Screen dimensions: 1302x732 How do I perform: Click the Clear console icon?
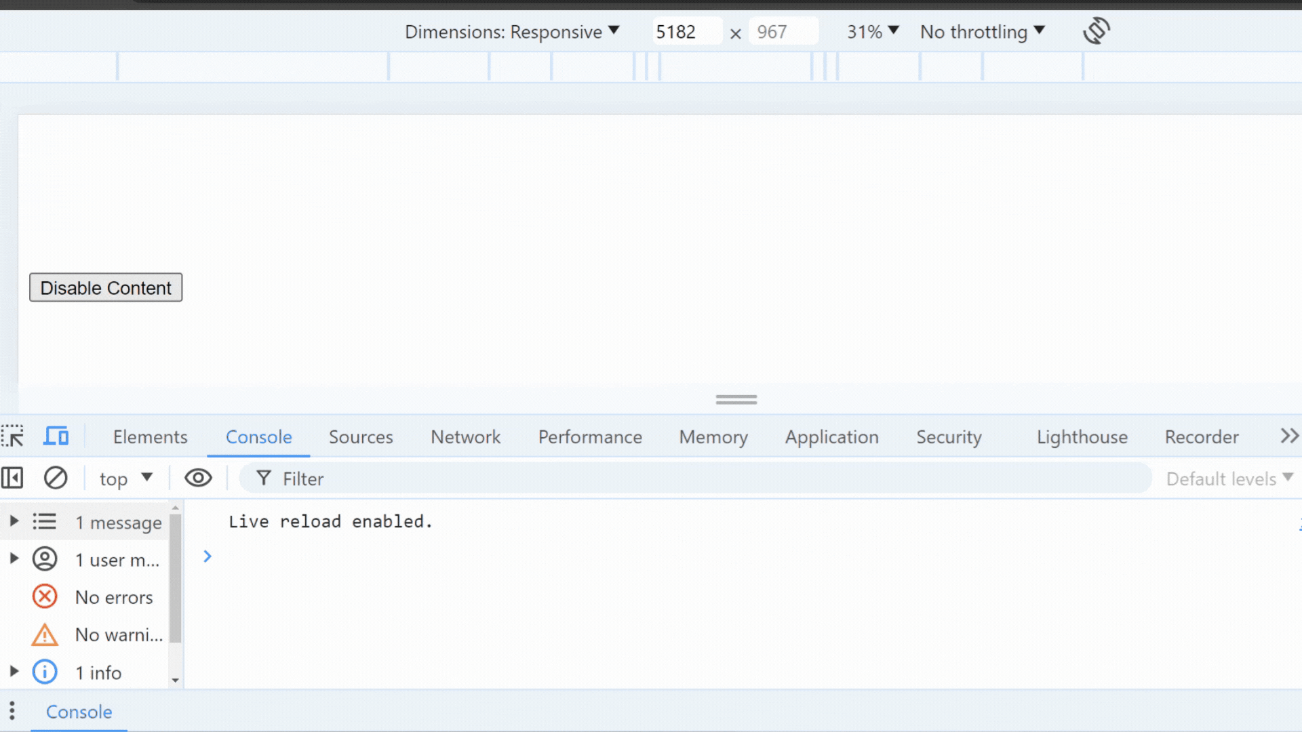tap(56, 478)
